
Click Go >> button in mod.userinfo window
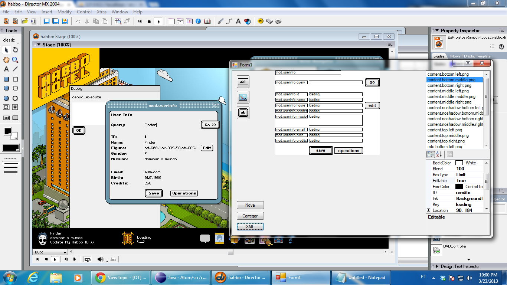click(x=210, y=125)
